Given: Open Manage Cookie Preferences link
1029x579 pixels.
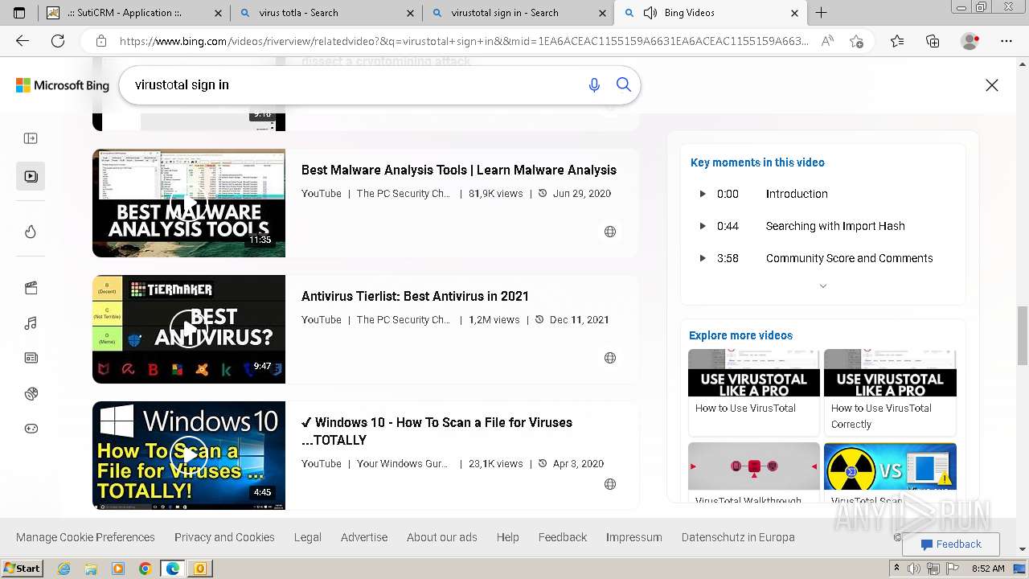Looking at the screenshot, I should click(85, 537).
